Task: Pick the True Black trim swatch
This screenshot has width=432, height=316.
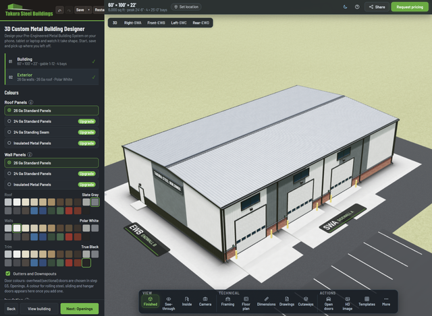Action: (x=86, y=263)
